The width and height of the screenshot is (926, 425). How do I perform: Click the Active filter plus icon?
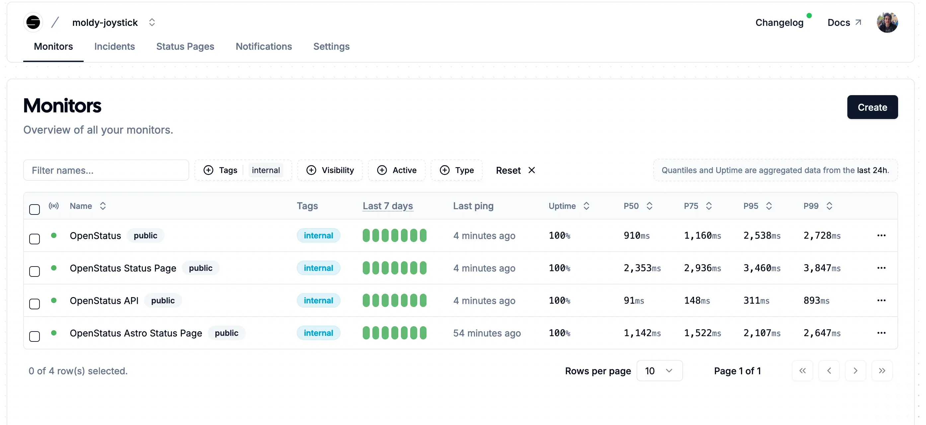click(x=382, y=170)
